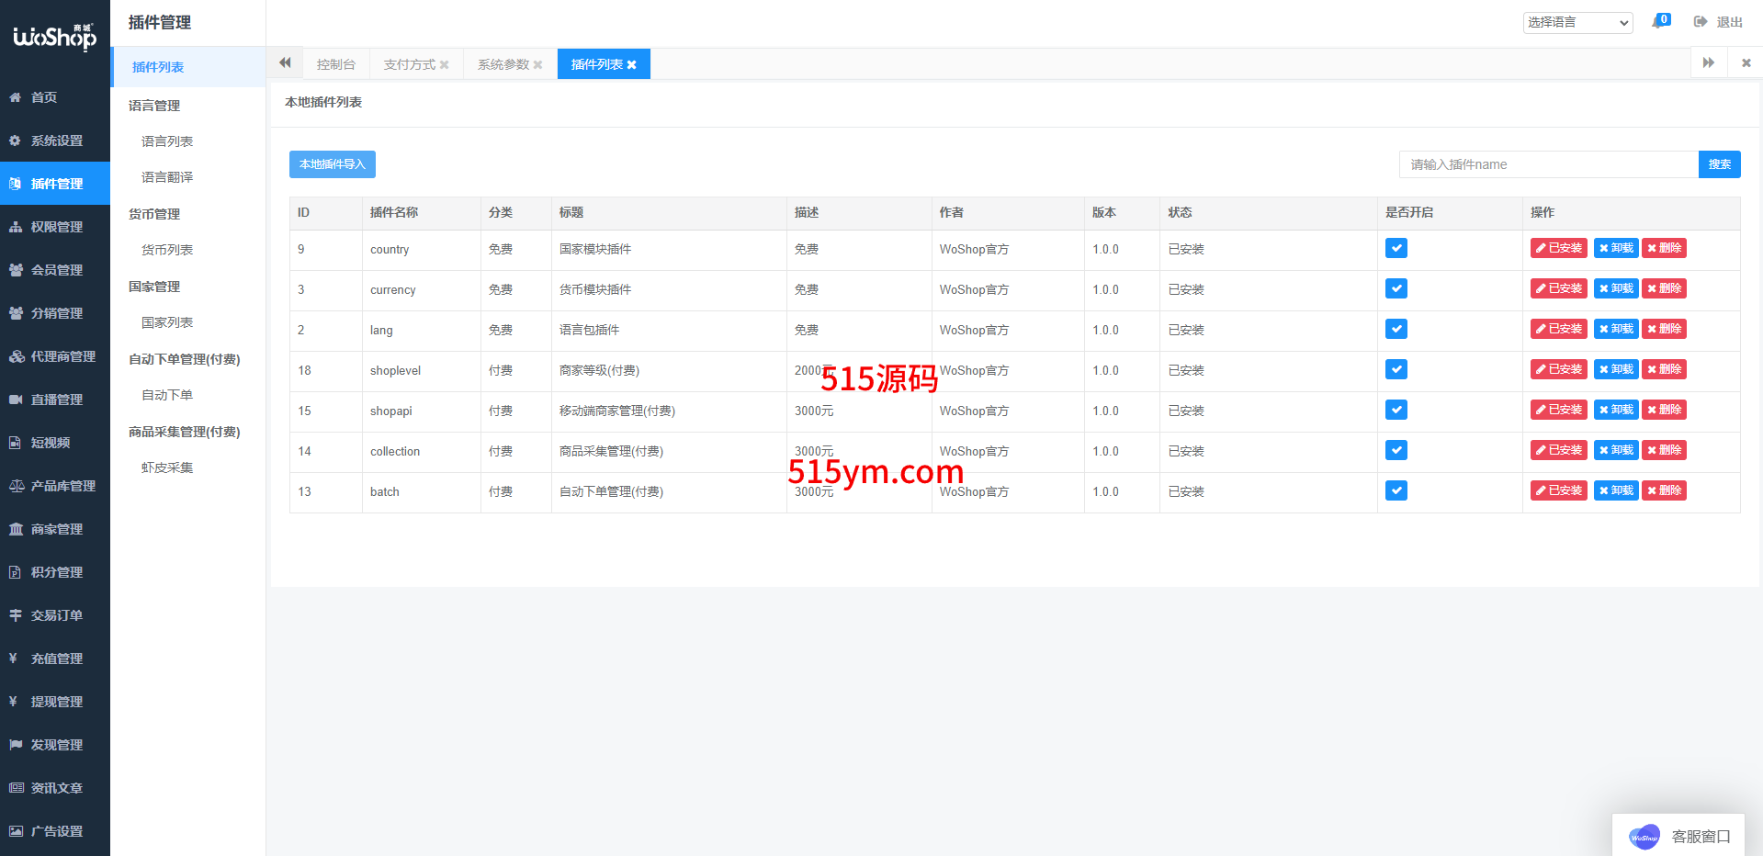
Task: Switch to the 控制台 tab
Action: click(335, 64)
